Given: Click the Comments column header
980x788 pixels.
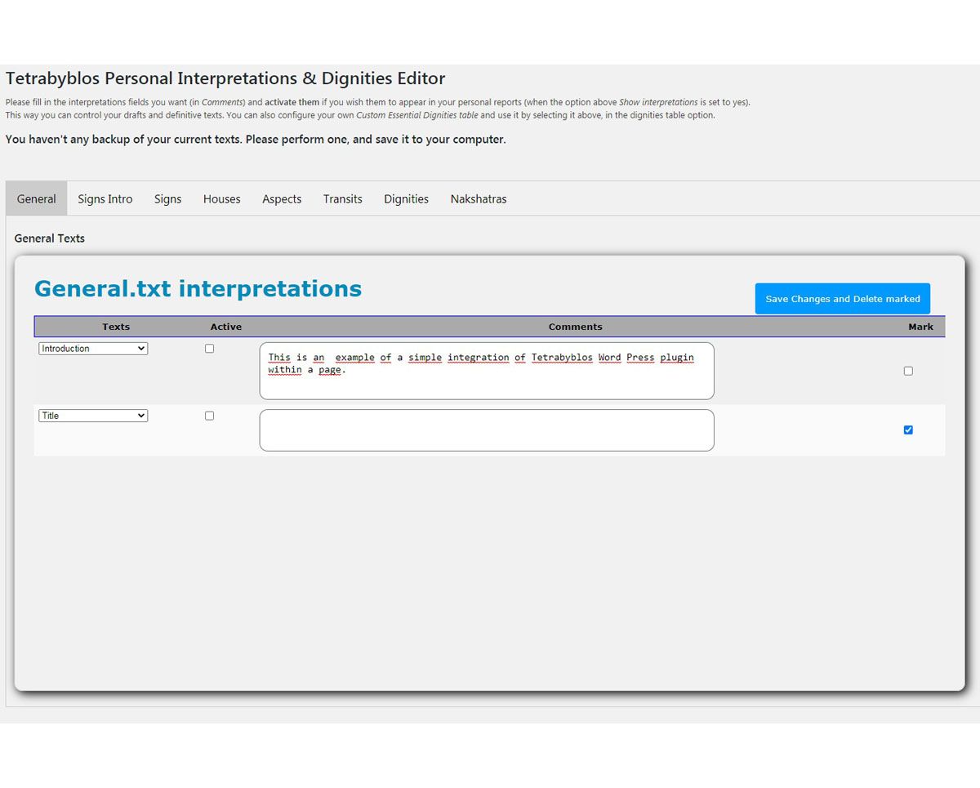Looking at the screenshot, I should tap(575, 327).
